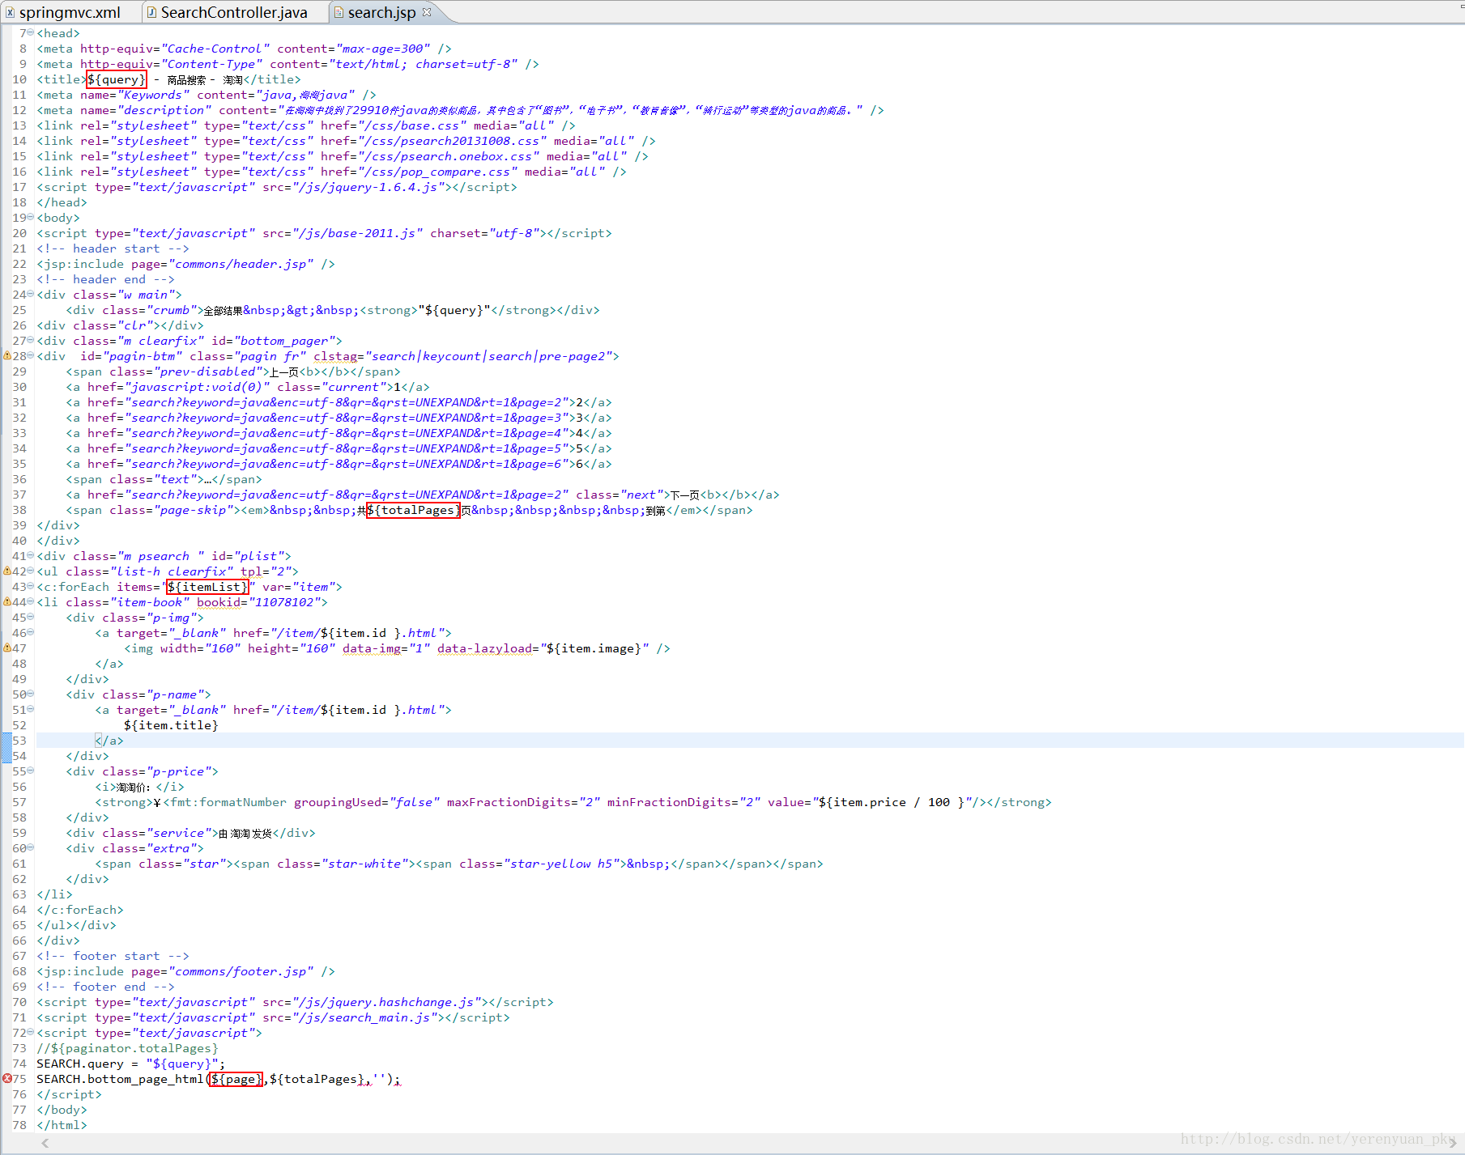Click ${page} in SEARCH.bottom_page_html call
The height and width of the screenshot is (1155, 1465).
tap(236, 1079)
